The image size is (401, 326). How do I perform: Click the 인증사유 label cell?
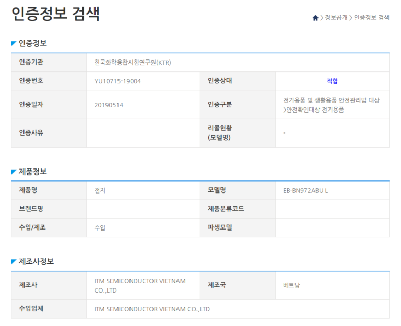pyautogui.click(x=49, y=133)
